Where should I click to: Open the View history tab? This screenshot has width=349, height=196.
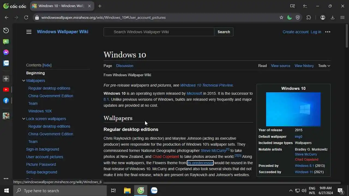point(304,66)
